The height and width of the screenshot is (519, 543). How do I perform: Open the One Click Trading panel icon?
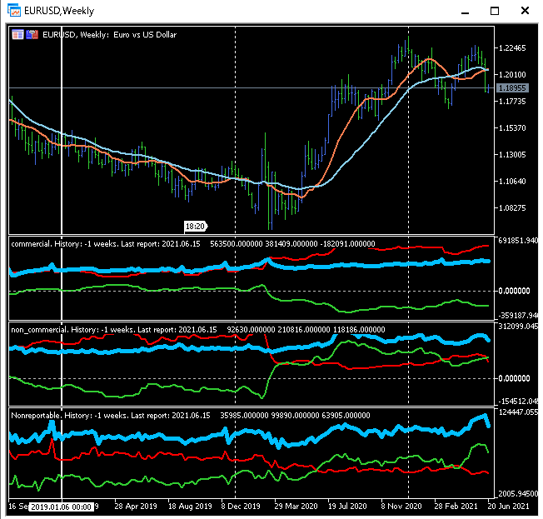[x=32, y=34]
